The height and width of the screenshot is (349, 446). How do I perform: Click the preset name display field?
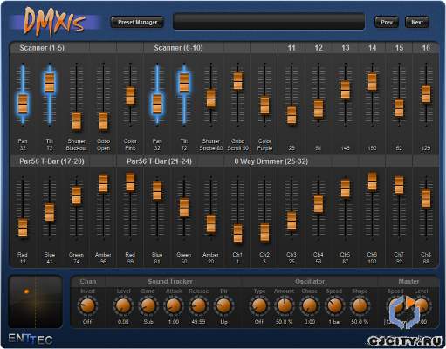(x=269, y=22)
